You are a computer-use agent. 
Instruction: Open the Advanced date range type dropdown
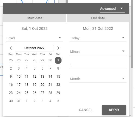pyautogui.click(x=112, y=9)
